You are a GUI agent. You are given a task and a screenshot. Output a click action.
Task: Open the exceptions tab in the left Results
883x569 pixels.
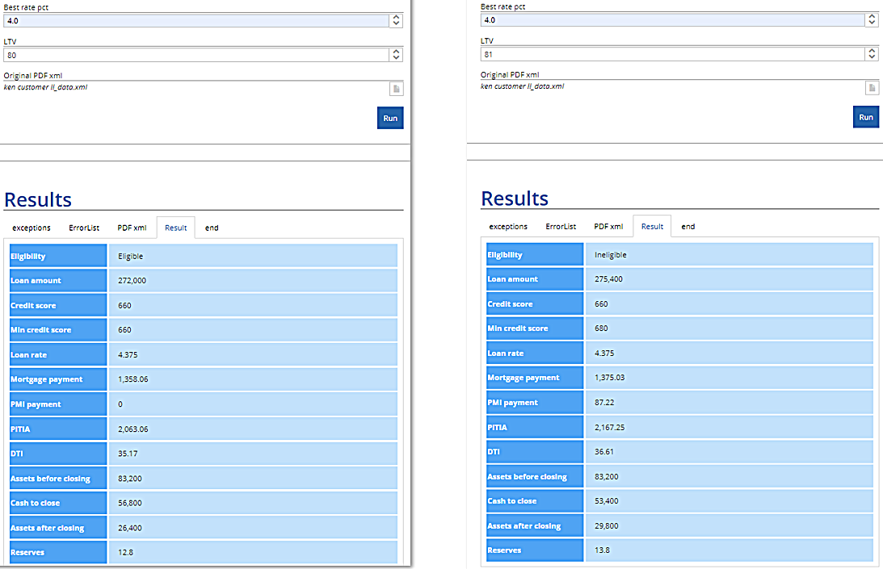pyautogui.click(x=31, y=228)
